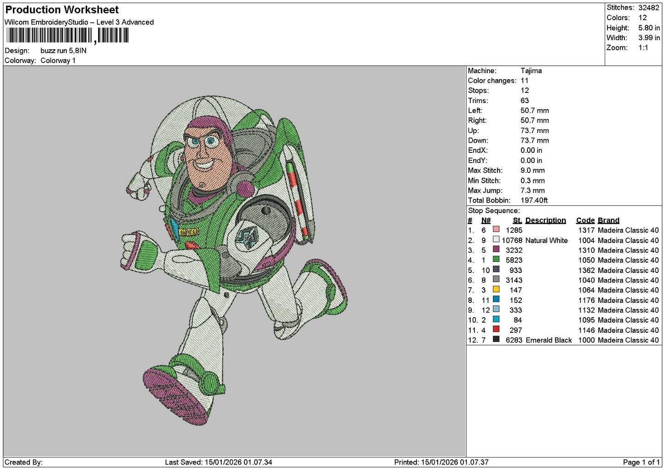Click the Emerald Black swatch in stop 12
665x470 pixels.
coord(496,339)
